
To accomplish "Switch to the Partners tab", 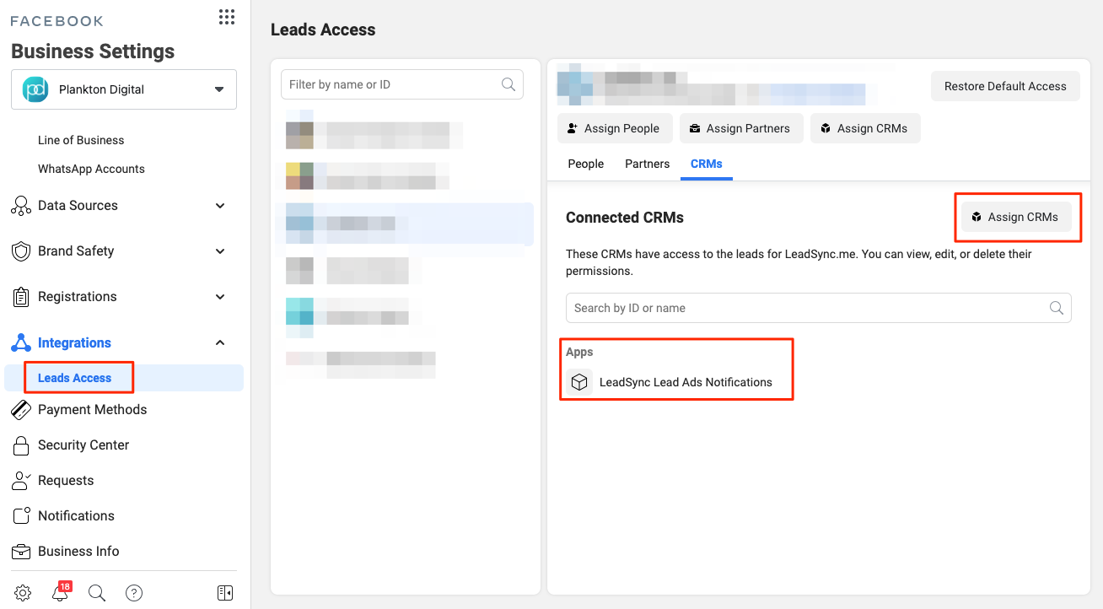I will (x=647, y=164).
